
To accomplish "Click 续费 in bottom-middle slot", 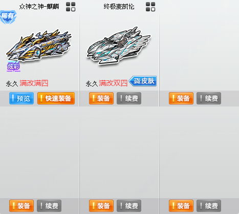I will [x=129, y=206].
